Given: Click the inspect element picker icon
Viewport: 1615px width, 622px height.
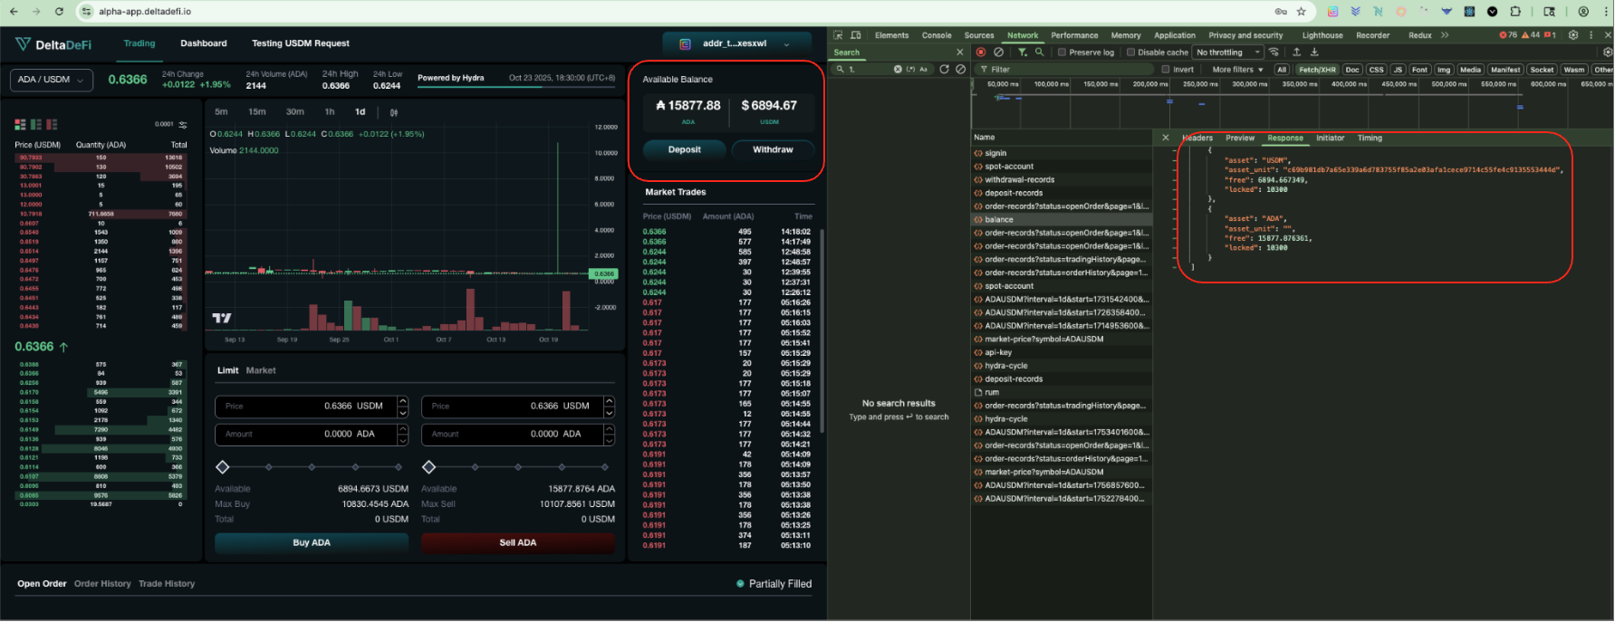Looking at the screenshot, I should 839,35.
